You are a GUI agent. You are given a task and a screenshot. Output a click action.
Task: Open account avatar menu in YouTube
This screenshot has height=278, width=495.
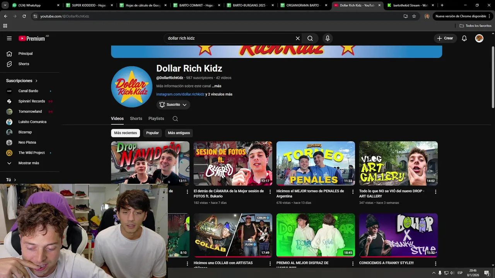[x=479, y=38]
